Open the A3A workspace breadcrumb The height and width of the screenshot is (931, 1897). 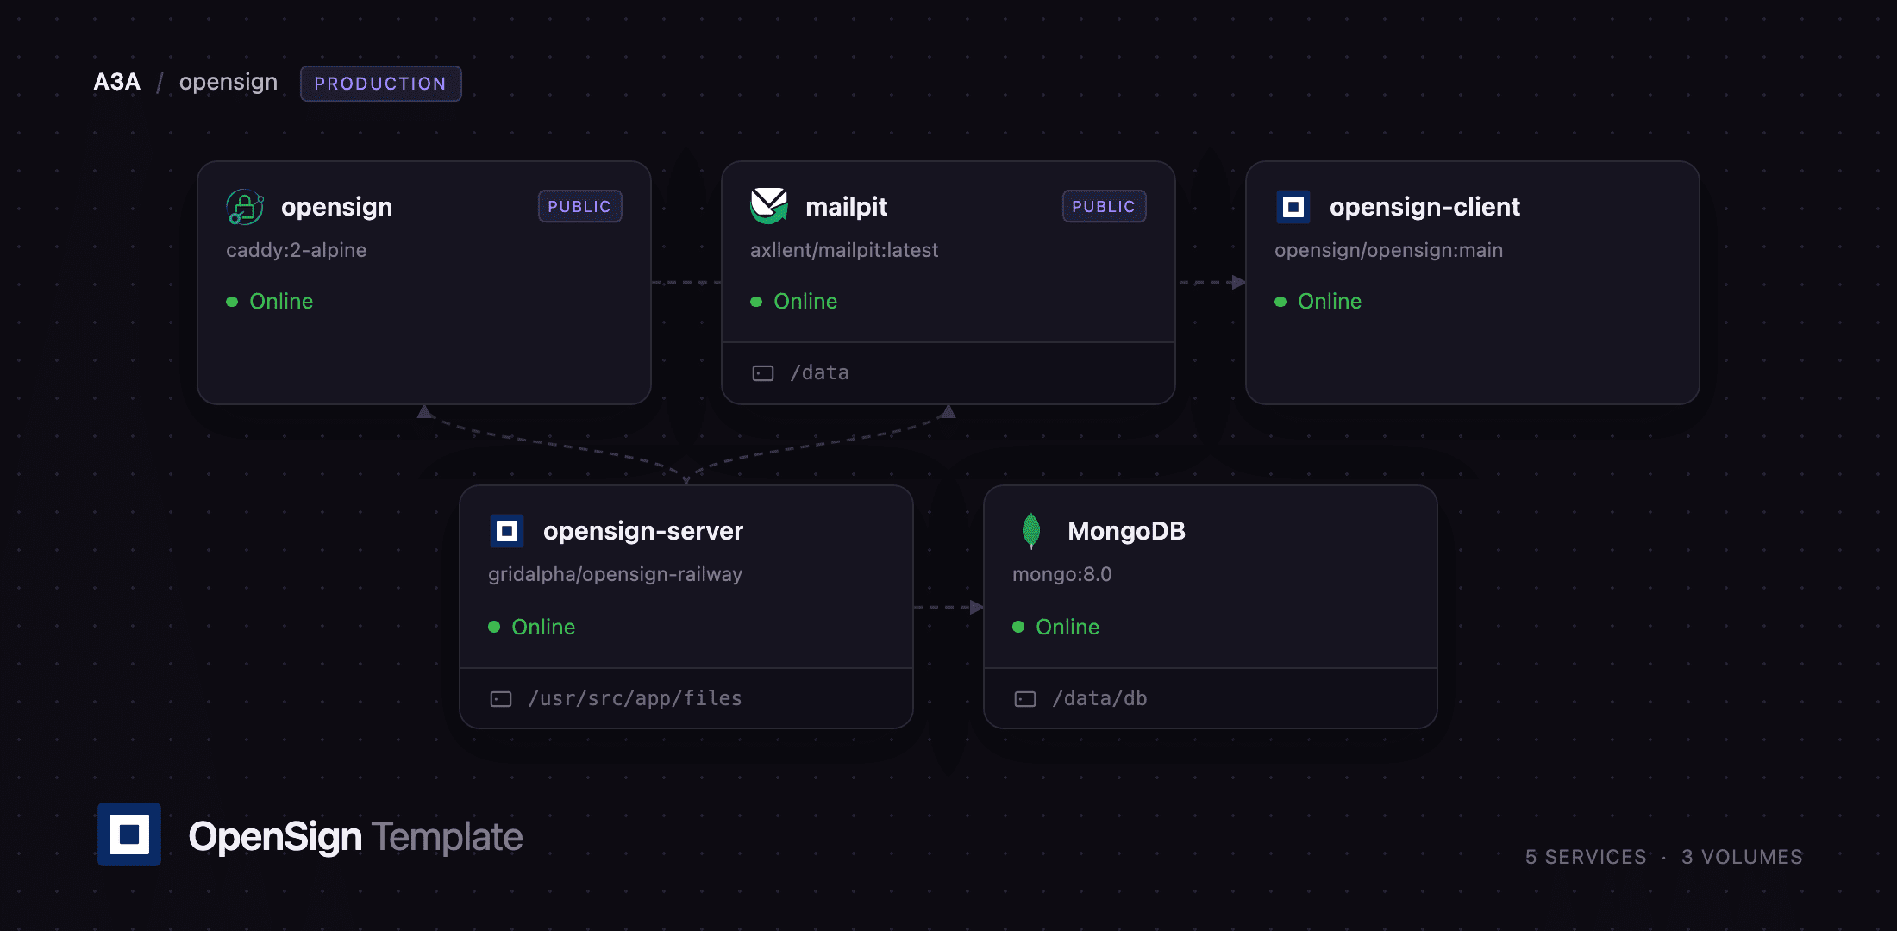coord(117,82)
